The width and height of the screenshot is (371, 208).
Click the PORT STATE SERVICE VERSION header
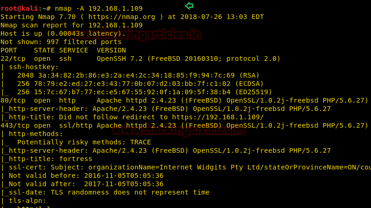click(63, 50)
